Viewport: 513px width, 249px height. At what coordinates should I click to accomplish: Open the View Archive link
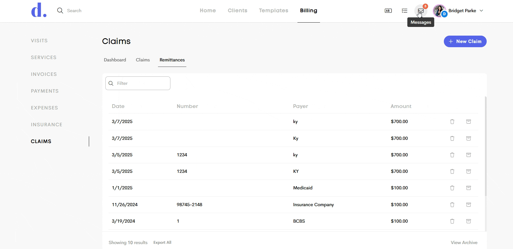[464, 243]
